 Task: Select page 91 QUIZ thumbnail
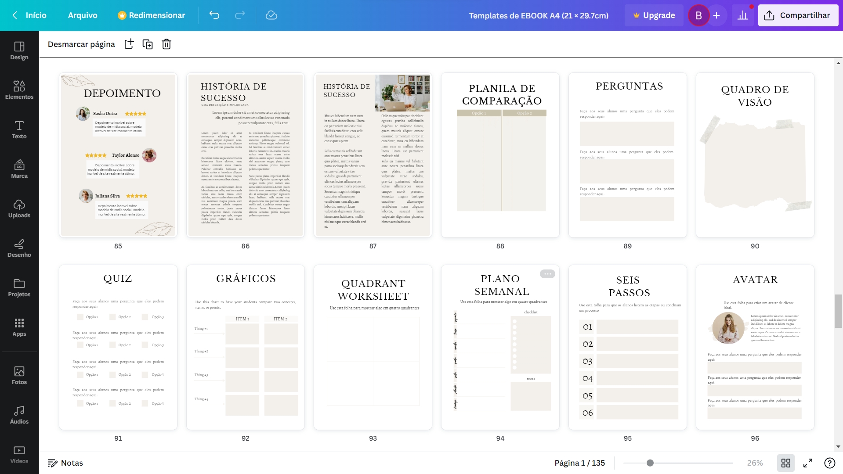point(118,348)
